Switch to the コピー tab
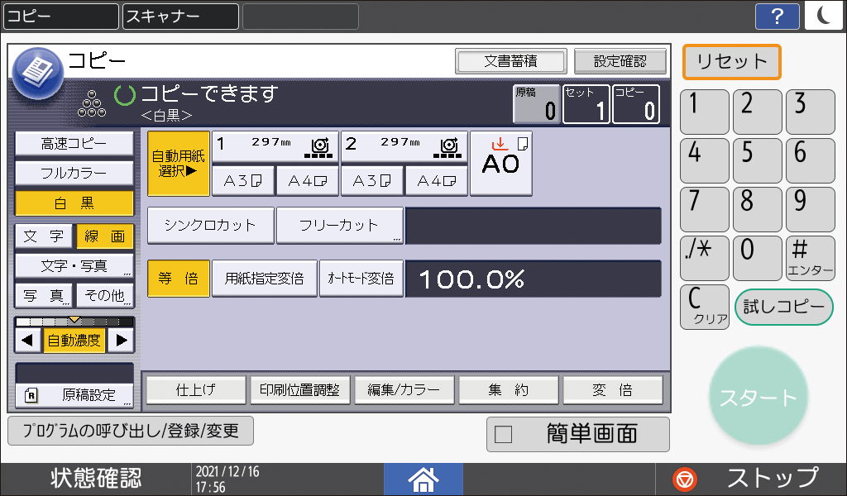Viewport: 847px width, 496px height. [60, 16]
